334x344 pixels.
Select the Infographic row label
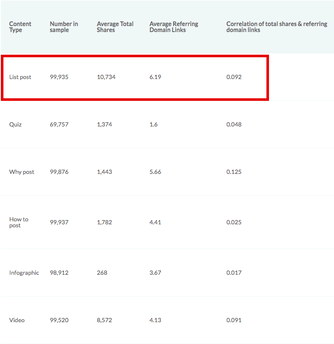point(24,273)
